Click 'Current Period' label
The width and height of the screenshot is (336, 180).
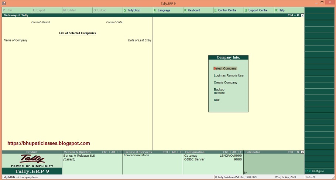[41, 22]
